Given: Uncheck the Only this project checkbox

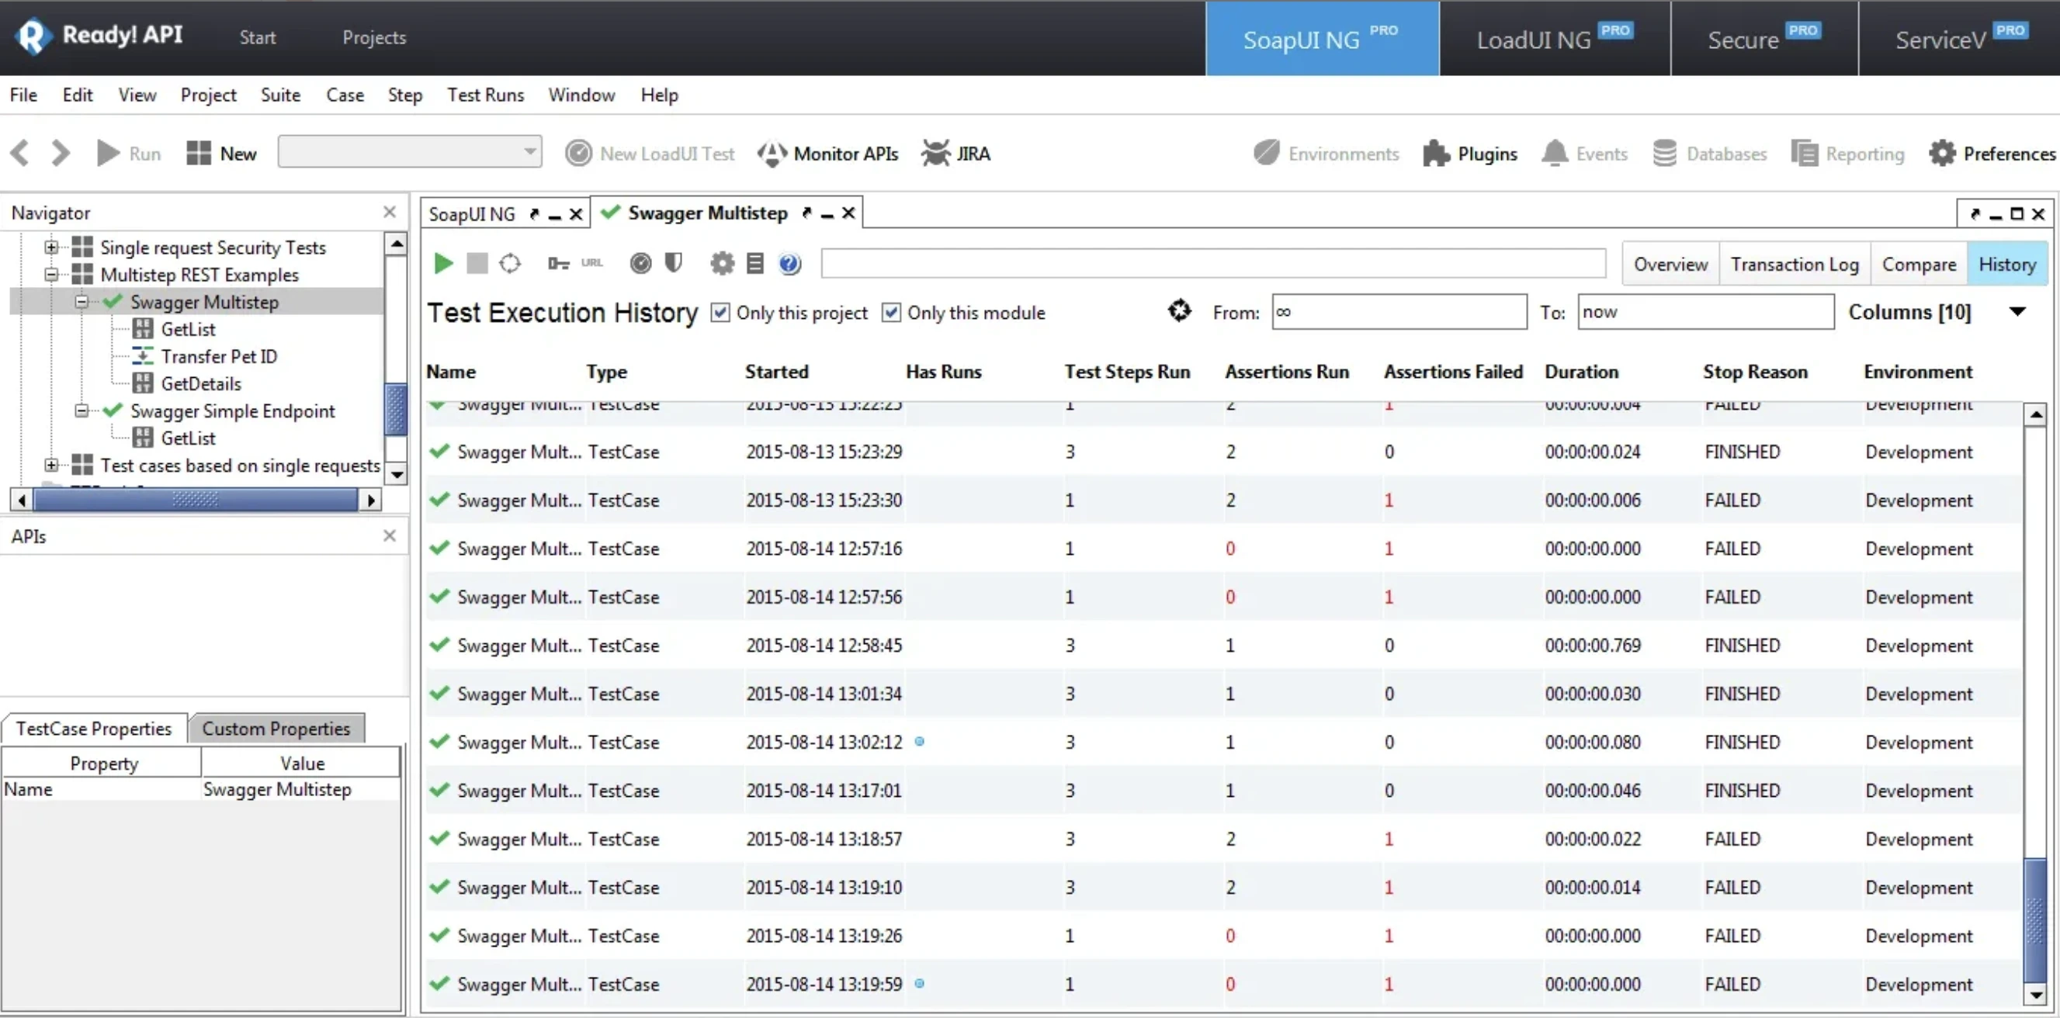Looking at the screenshot, I should [x=720, y=312].
